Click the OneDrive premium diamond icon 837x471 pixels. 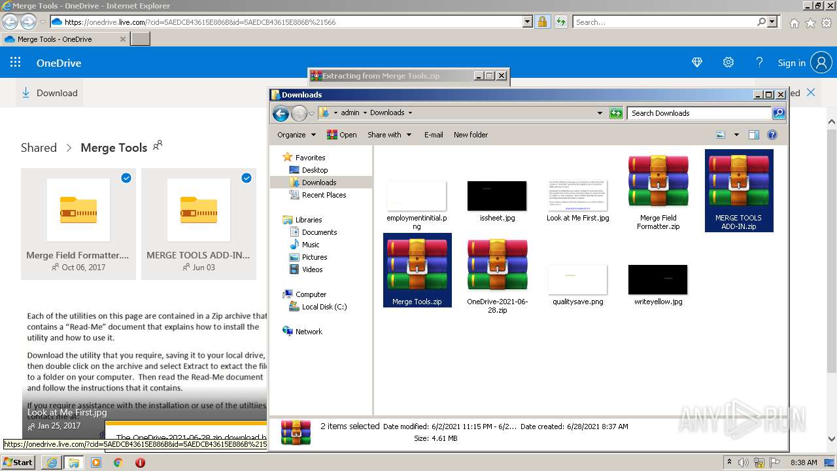click(697, 63)
